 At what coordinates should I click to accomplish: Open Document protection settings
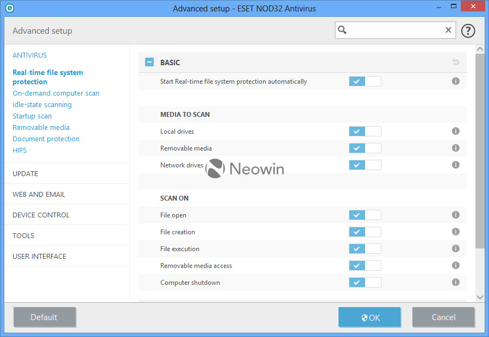click(46, 139)
